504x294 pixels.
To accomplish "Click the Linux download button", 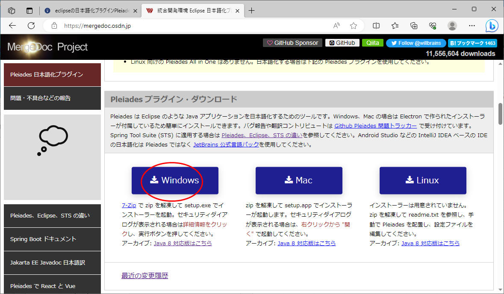I will click(x=423, y=180).
